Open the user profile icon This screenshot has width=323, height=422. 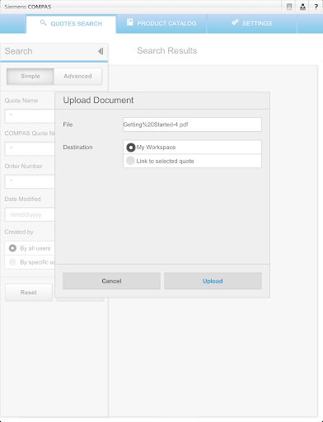(302, 7)
